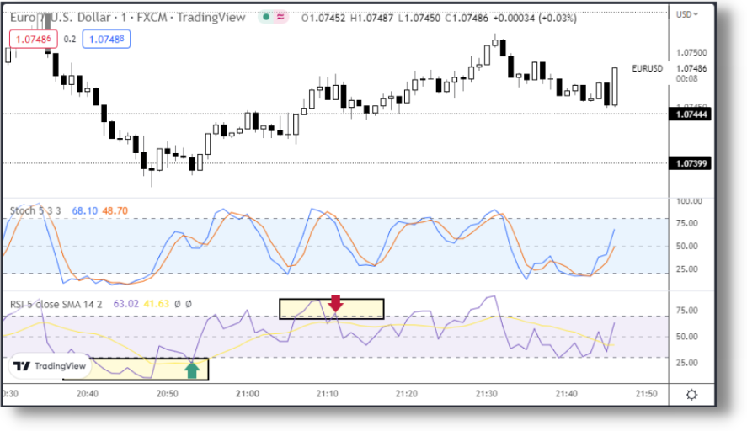The height and width of the screenshot is (431, 747).
Task: Click the Stoch value 68.10
Action: tap(85, 210)
